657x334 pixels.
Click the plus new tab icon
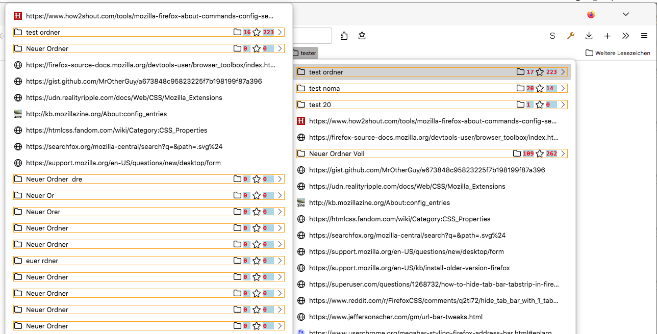pyautogui.click(x=607, y=36)
